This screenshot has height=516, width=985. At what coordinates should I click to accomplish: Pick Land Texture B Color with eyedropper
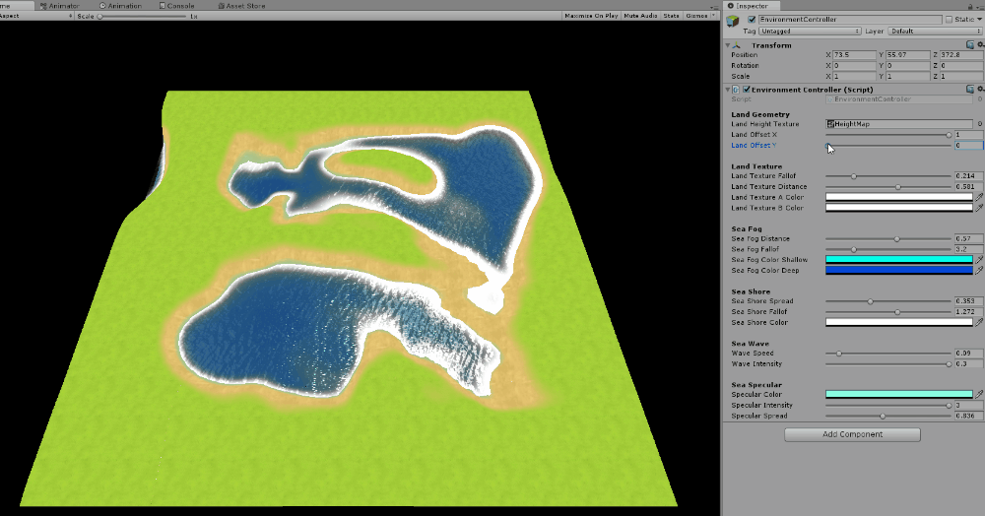[979, 208]
